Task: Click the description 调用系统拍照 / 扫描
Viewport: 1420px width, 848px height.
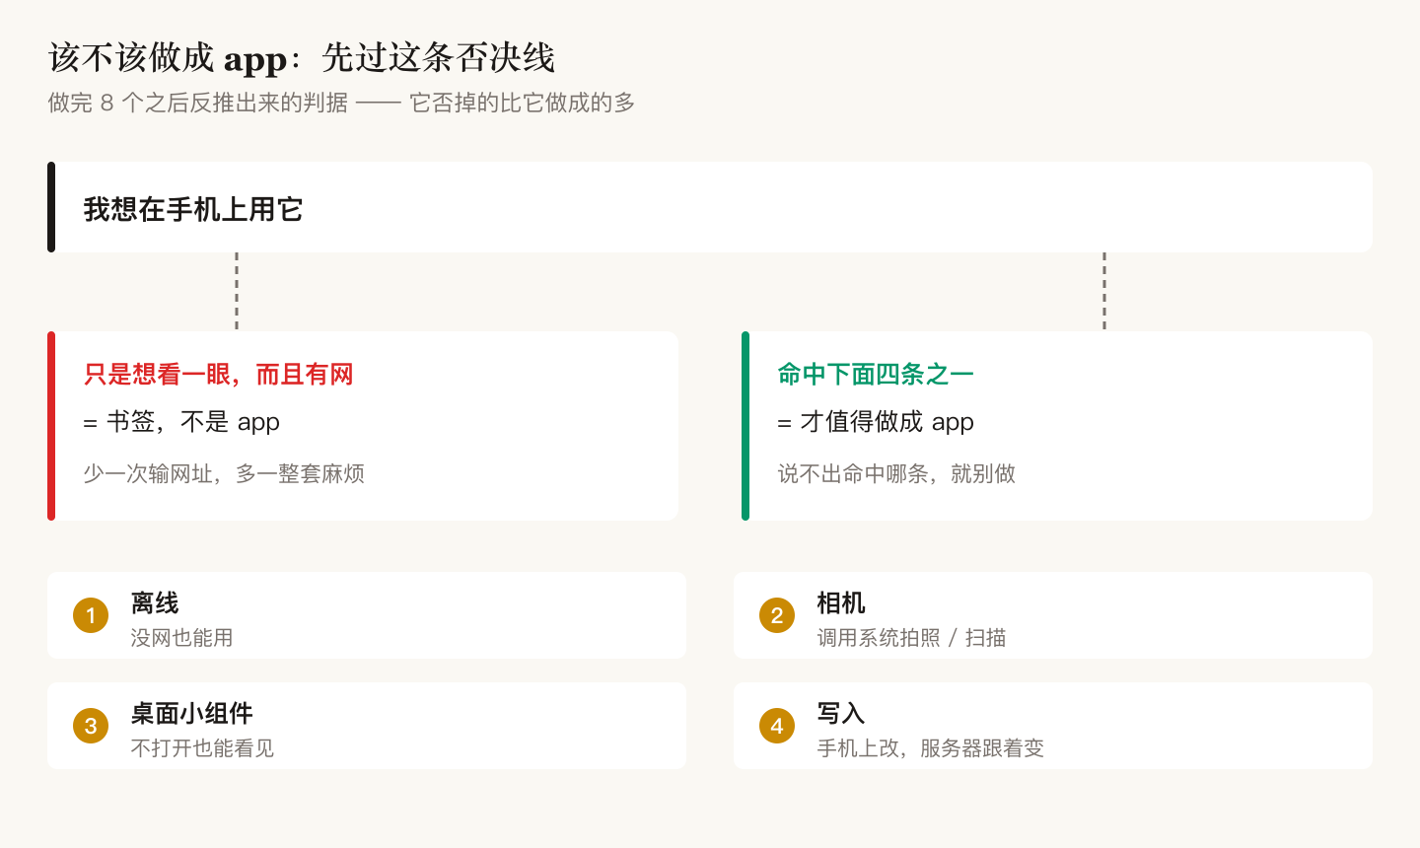Action: (x=911, y=638)
